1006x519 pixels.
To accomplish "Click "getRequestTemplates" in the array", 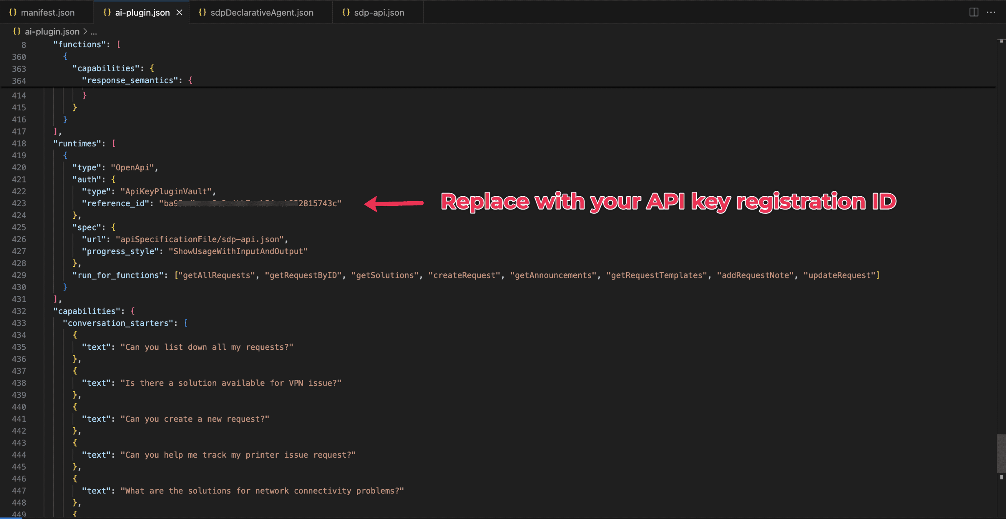I will [657, 275].
